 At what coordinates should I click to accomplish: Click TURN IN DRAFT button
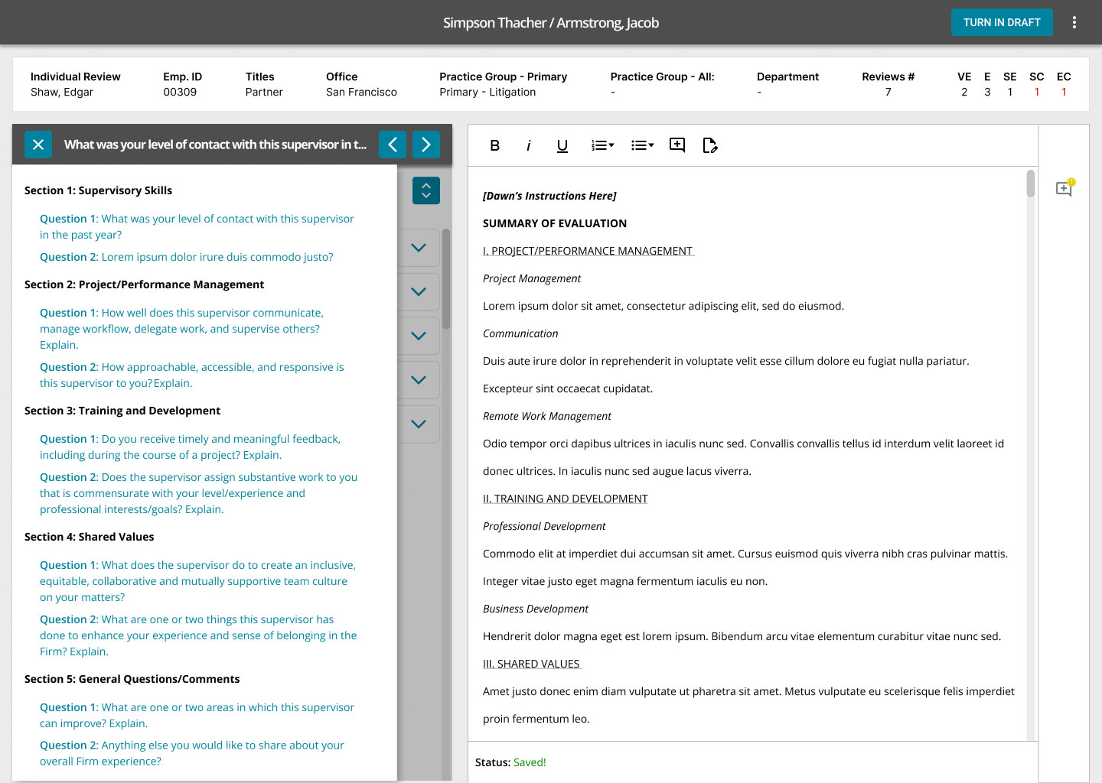1002,22
